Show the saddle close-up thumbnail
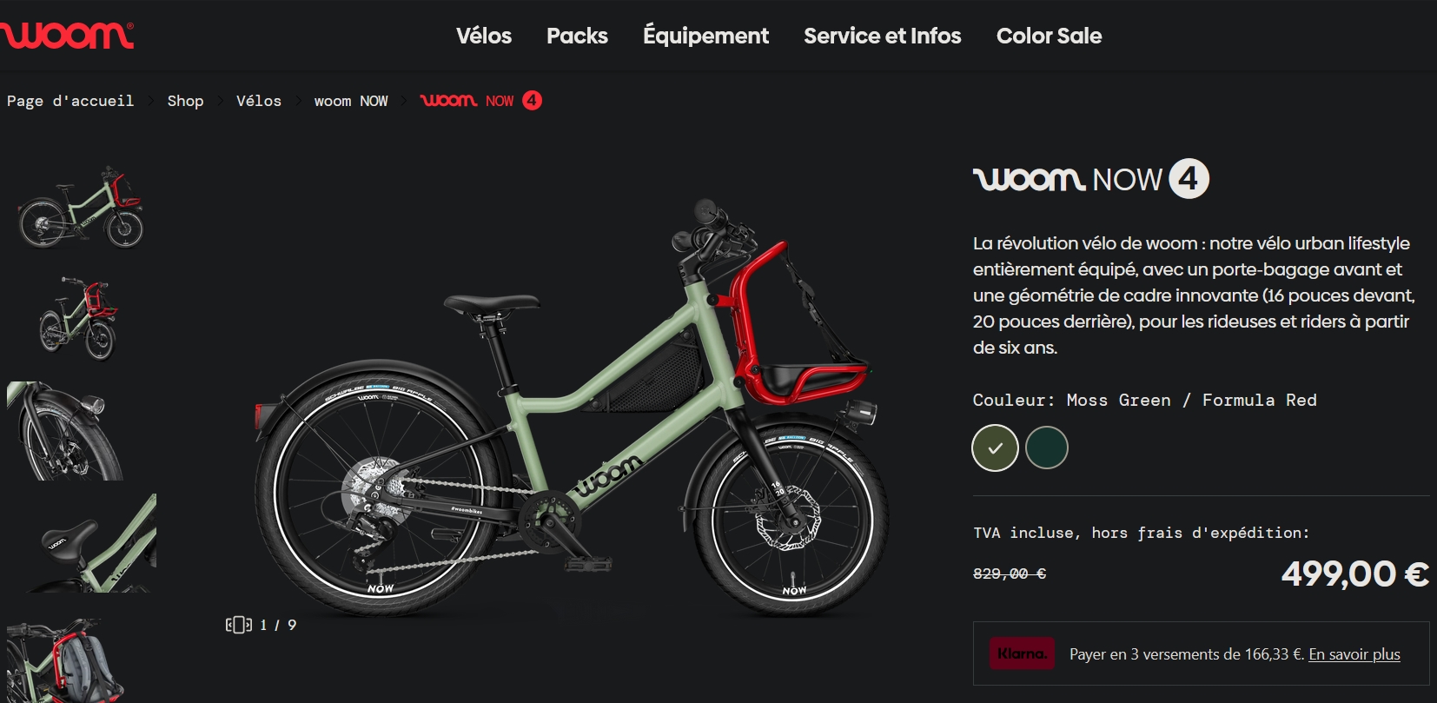 82,543
